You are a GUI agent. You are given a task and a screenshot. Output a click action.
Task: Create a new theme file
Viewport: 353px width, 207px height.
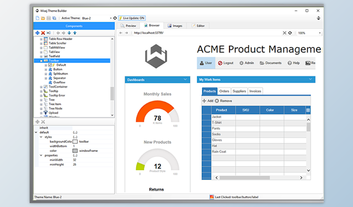click(38, 18)
